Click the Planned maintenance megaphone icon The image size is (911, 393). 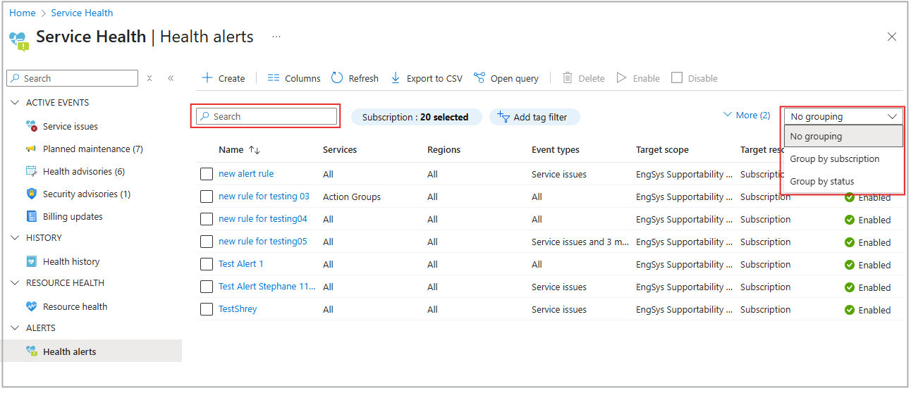tap(31, 149)
